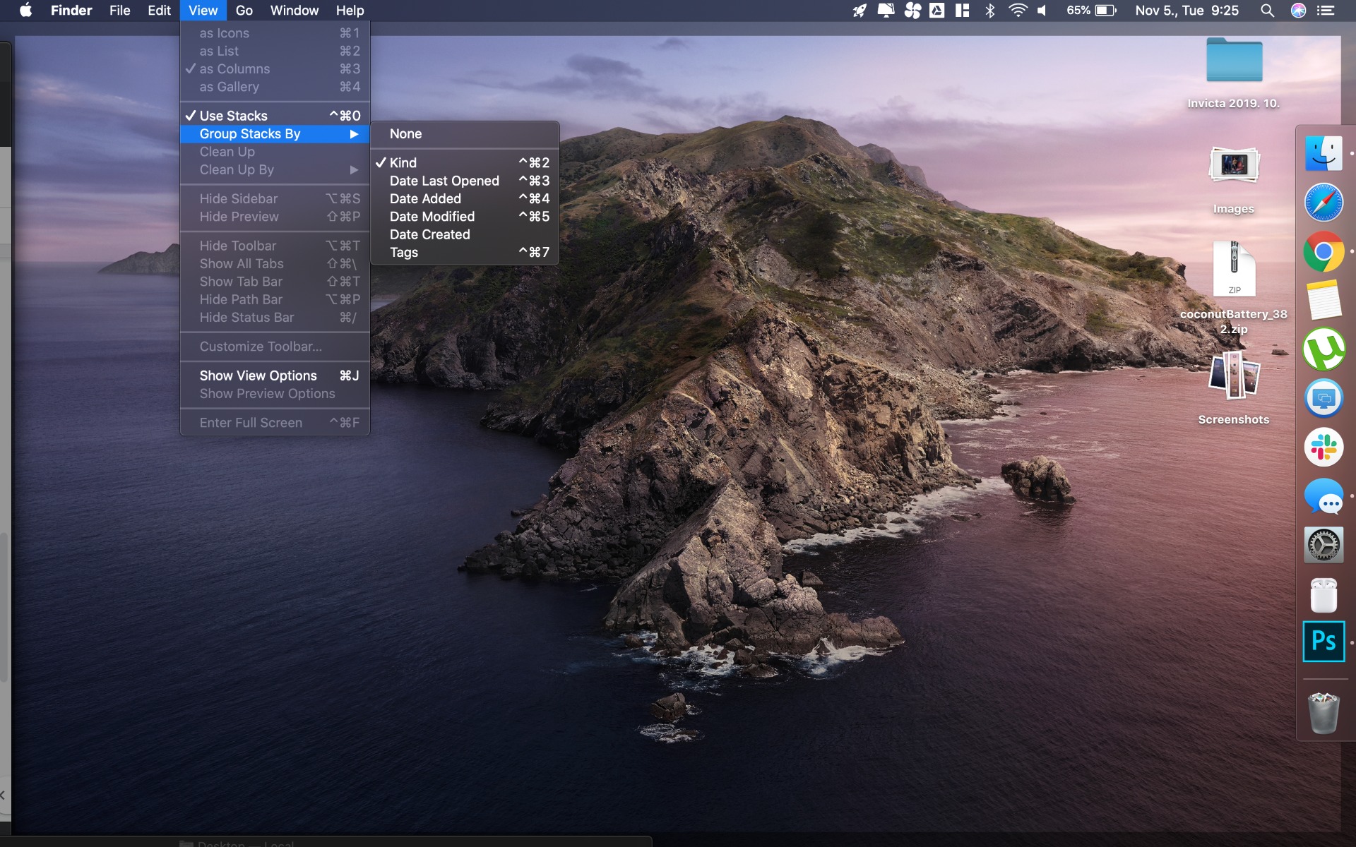Open Google Drive menu bar icon
The image size is (1356, 847).
point(937,11)
